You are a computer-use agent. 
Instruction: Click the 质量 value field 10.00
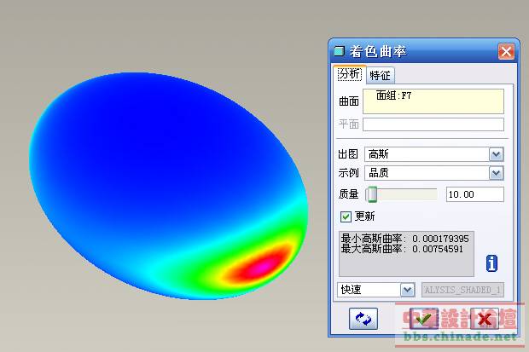click(475, 194)
